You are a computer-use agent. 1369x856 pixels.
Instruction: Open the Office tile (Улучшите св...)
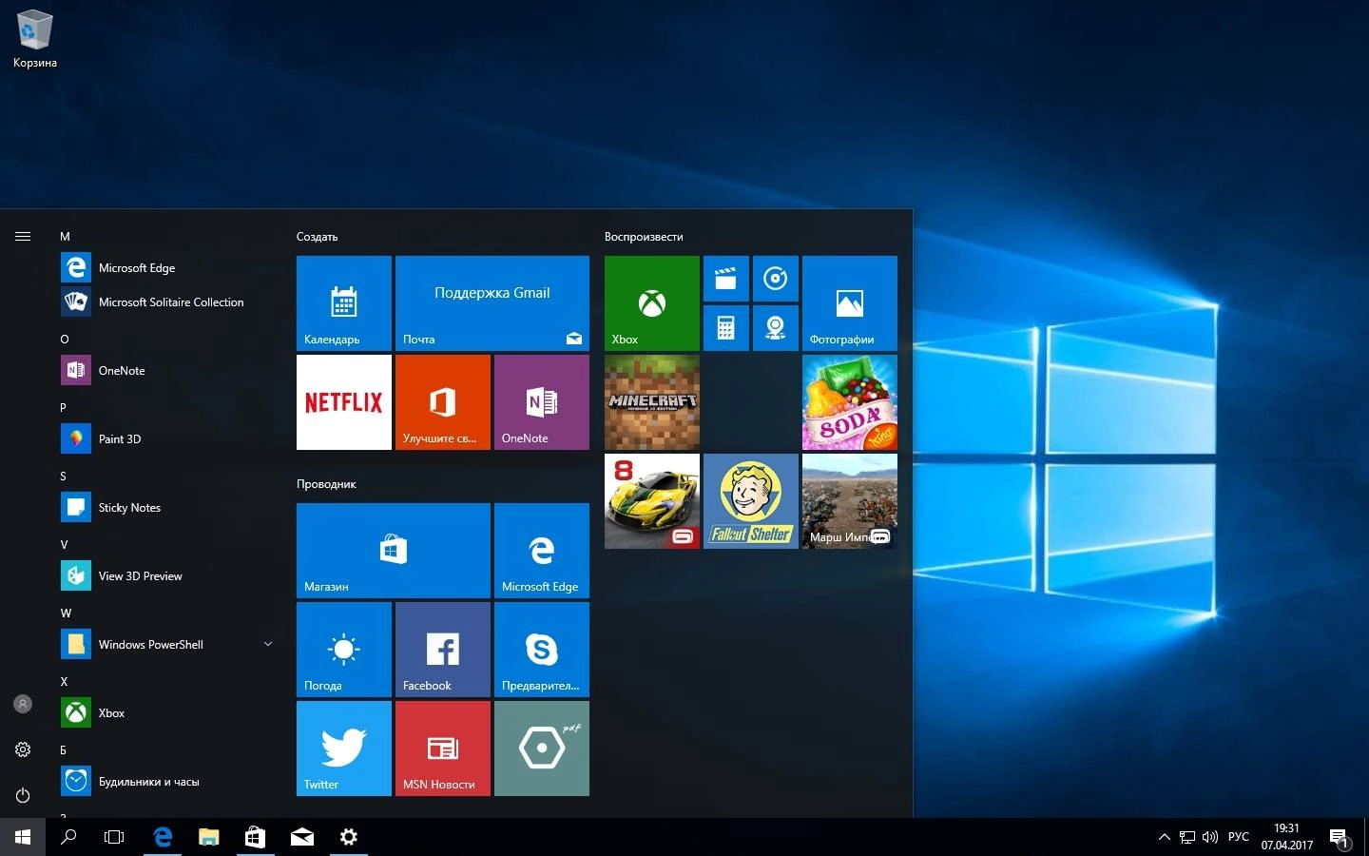point(443,402)
